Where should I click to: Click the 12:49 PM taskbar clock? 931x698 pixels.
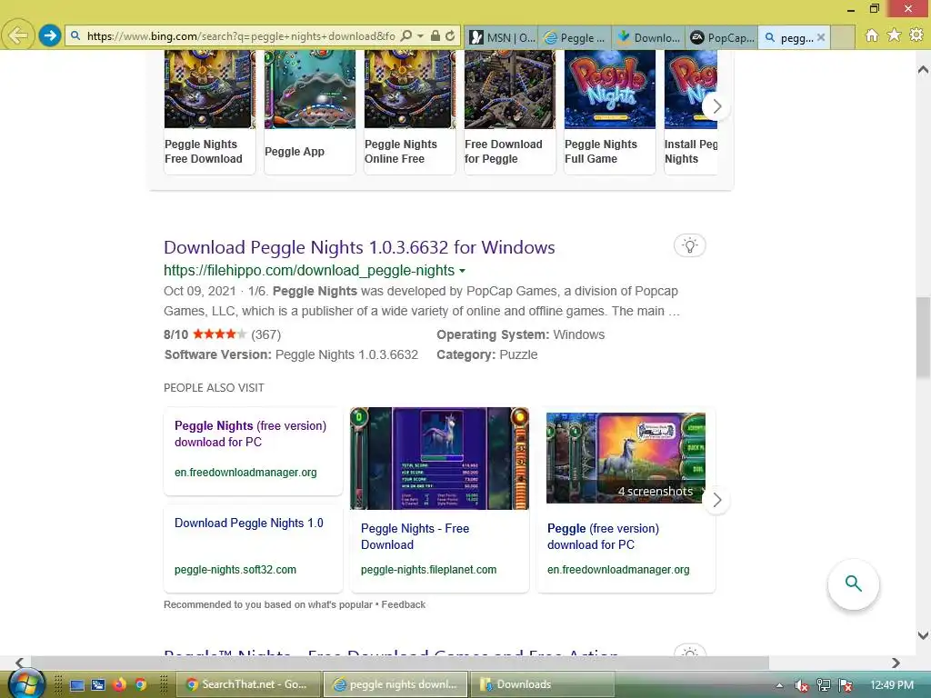(x=892, y=685)
